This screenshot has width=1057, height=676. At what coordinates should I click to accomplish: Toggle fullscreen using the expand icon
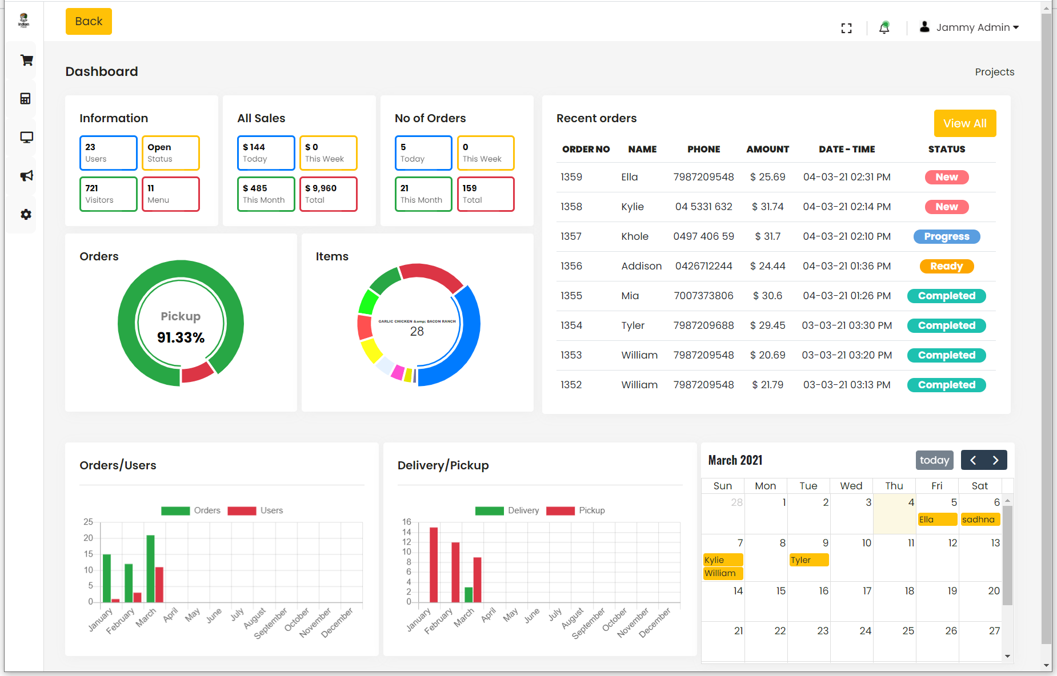[x=847, y=27]
